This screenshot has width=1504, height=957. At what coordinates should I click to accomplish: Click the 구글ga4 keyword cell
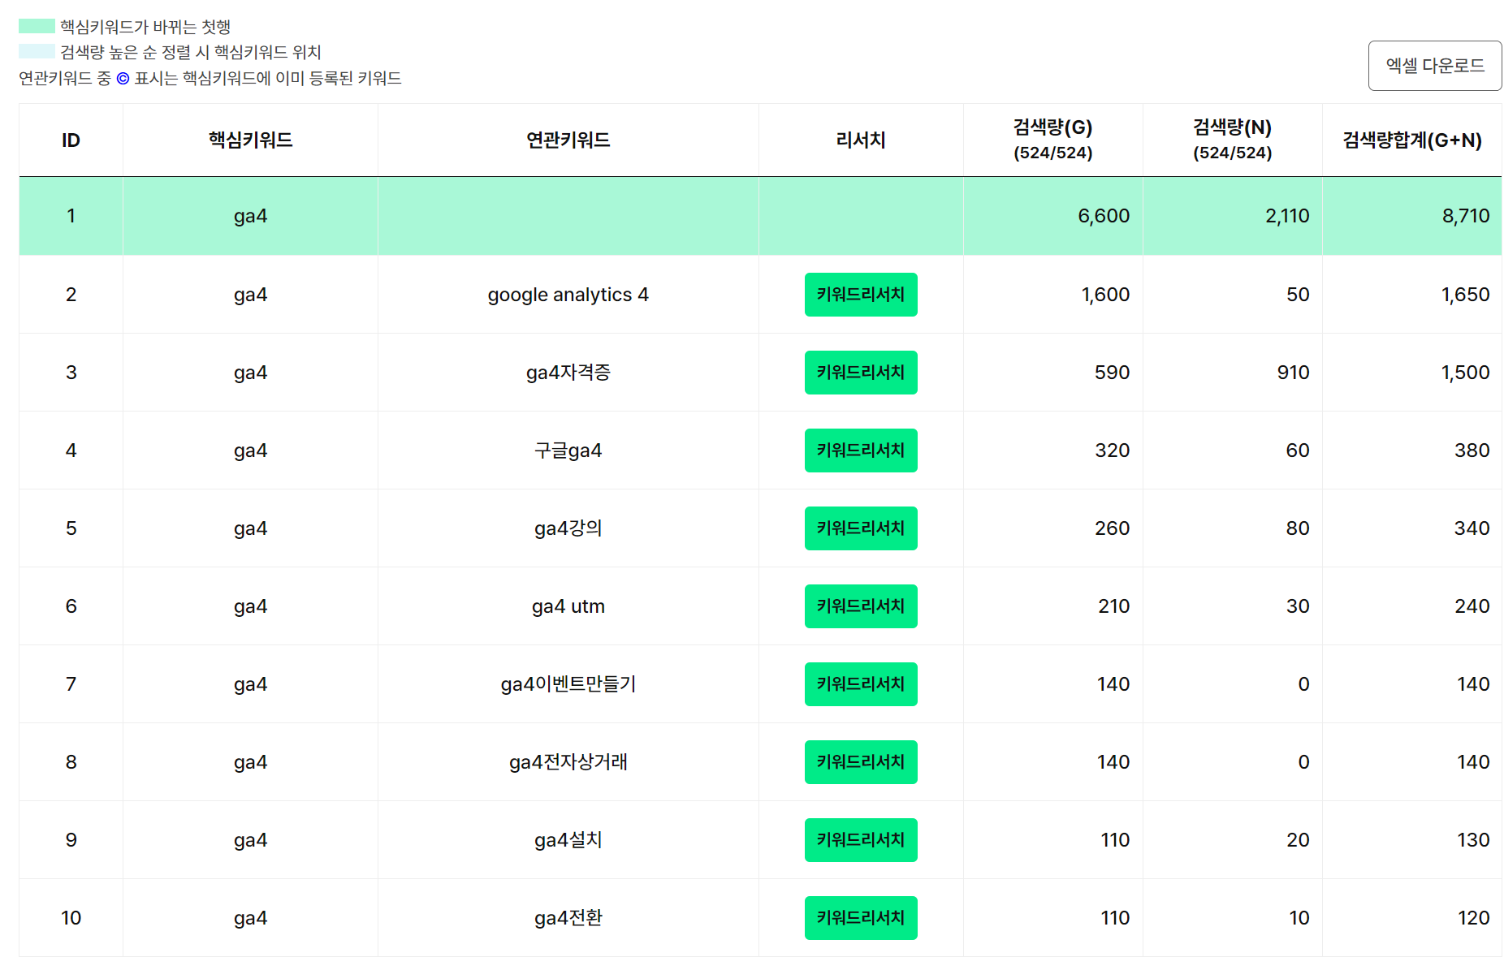(x=568, y=450)
